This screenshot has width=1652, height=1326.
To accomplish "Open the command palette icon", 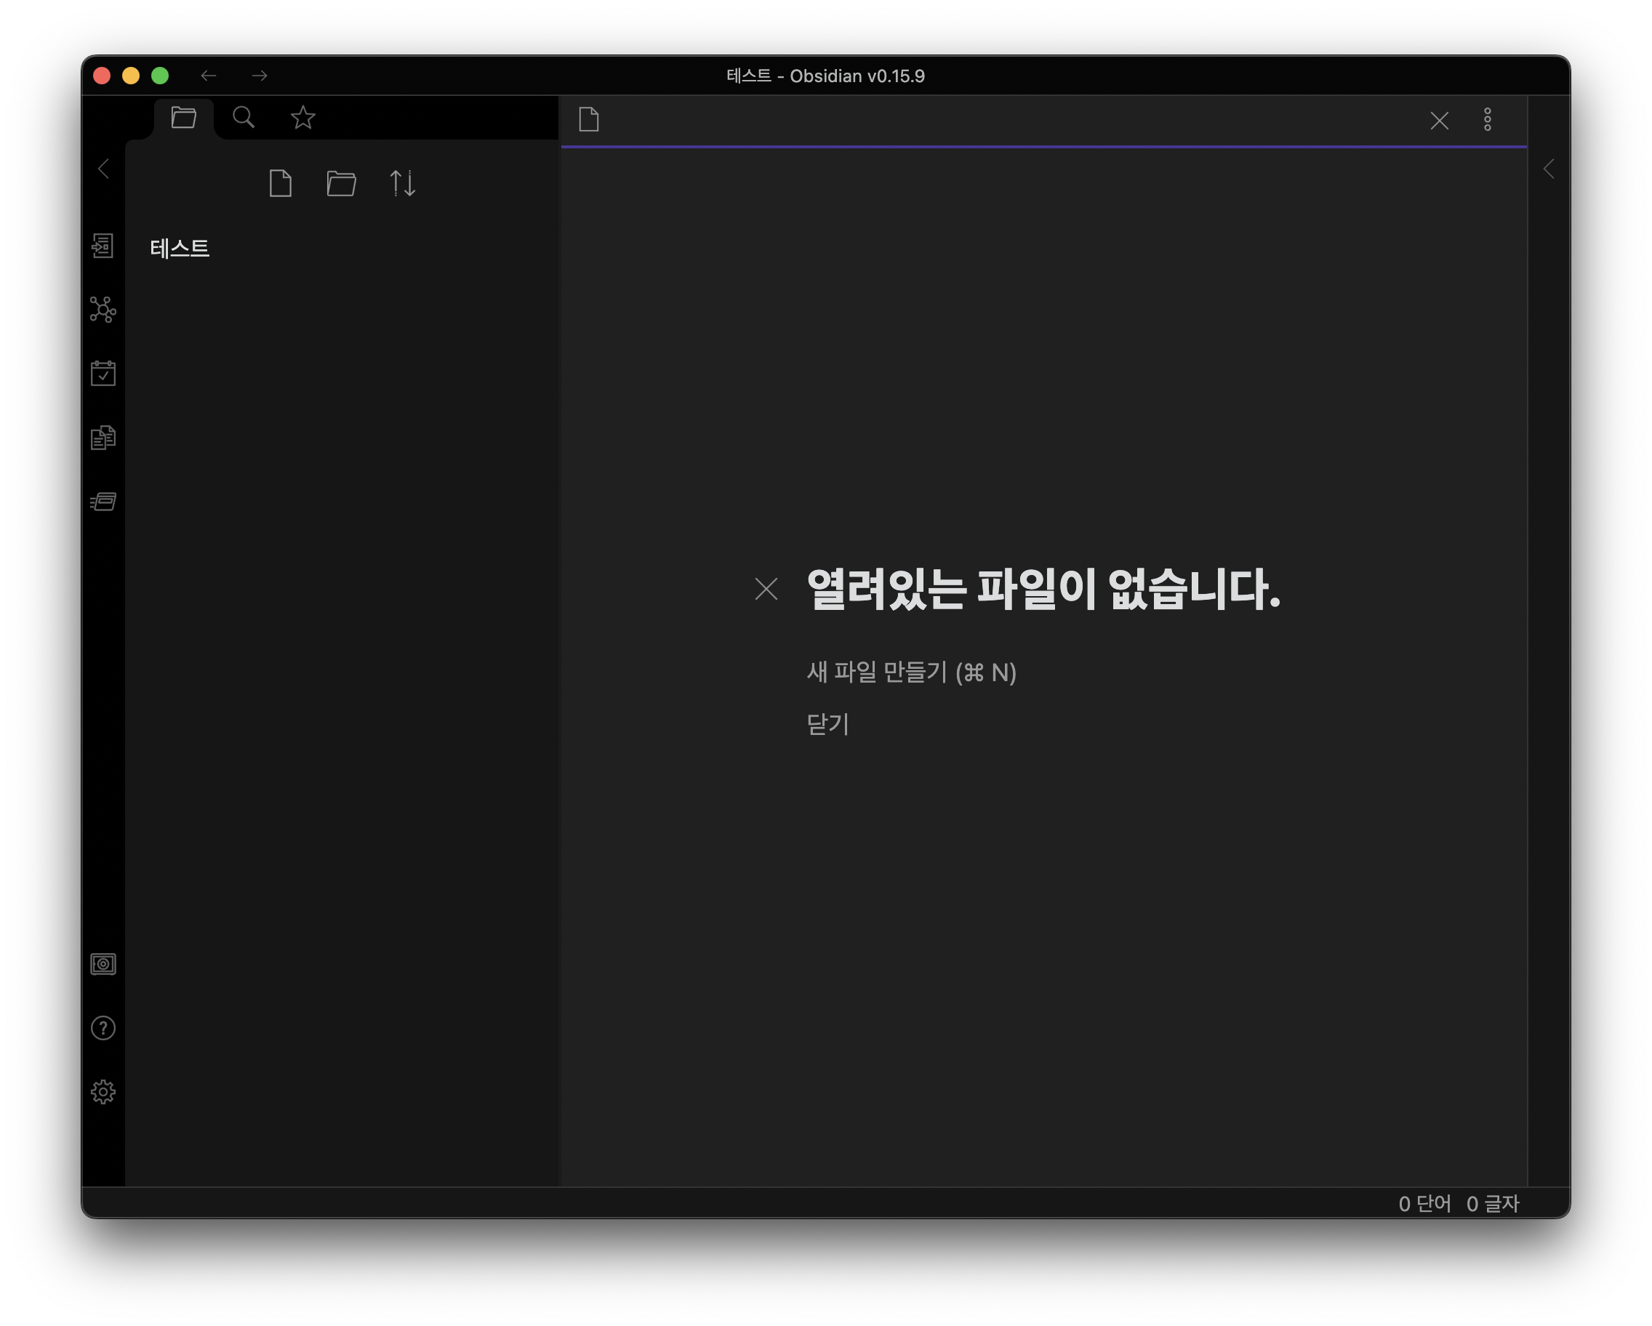I will coord(103,502).
